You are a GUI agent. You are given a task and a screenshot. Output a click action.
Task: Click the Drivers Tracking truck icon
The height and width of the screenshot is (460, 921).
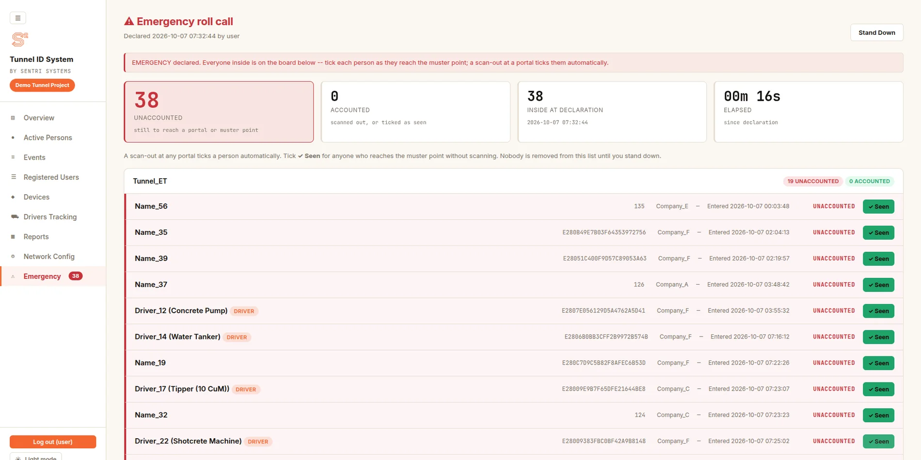click(x=15, y=217)
